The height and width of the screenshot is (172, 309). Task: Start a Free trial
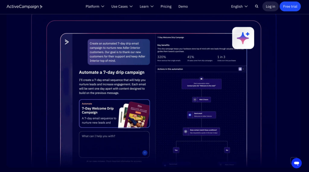tap(290, 7)
